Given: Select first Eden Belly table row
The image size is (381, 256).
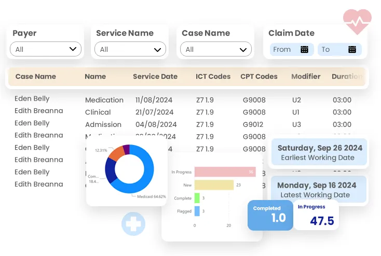Looking at the screenshot, I should point(32,98).
